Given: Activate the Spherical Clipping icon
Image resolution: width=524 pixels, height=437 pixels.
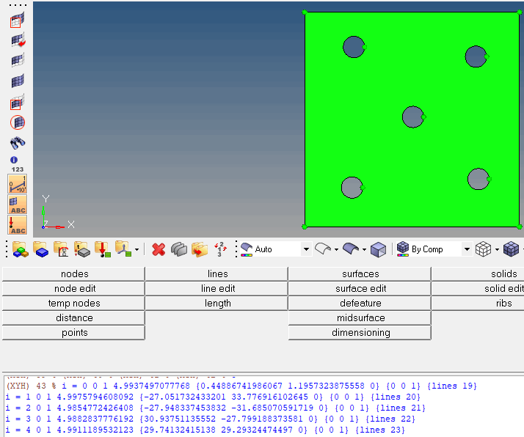Looking at the screenshot, I should 18,122.
